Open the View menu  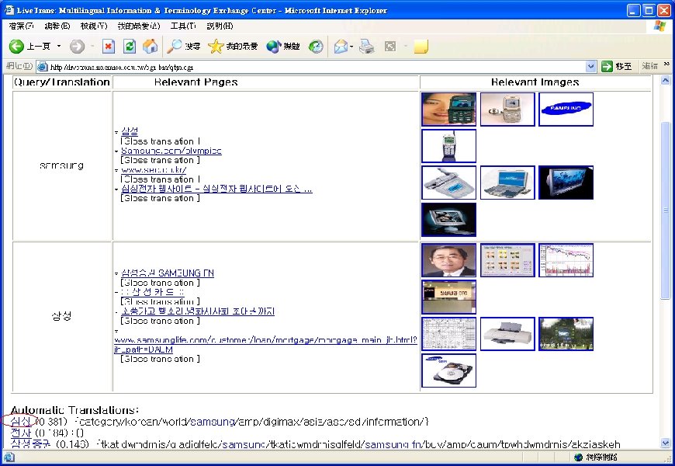click(94, 26)
